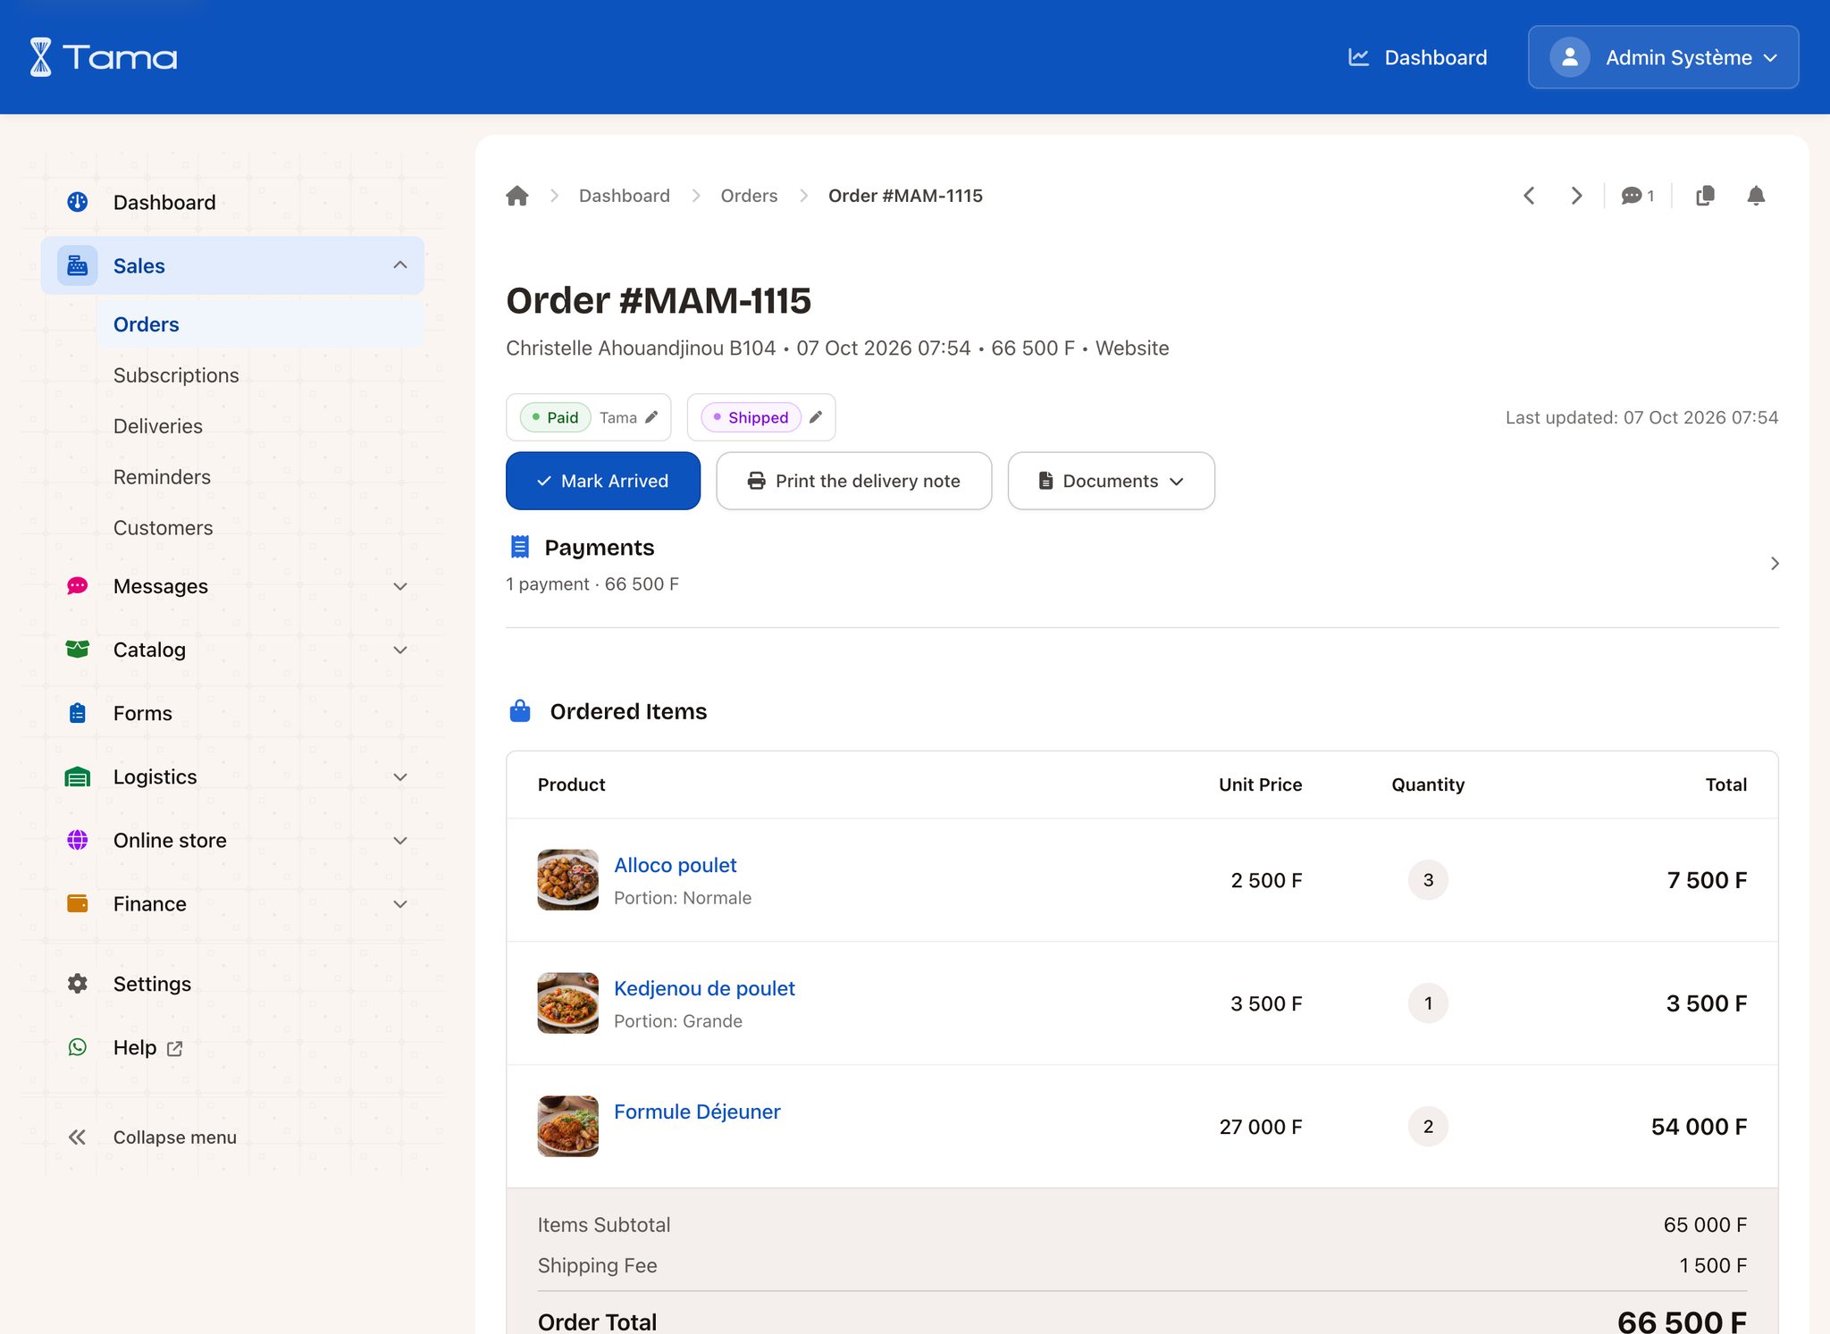Open the Kedjenou de poulet link

pyautogui.click(x=704, y=988)
